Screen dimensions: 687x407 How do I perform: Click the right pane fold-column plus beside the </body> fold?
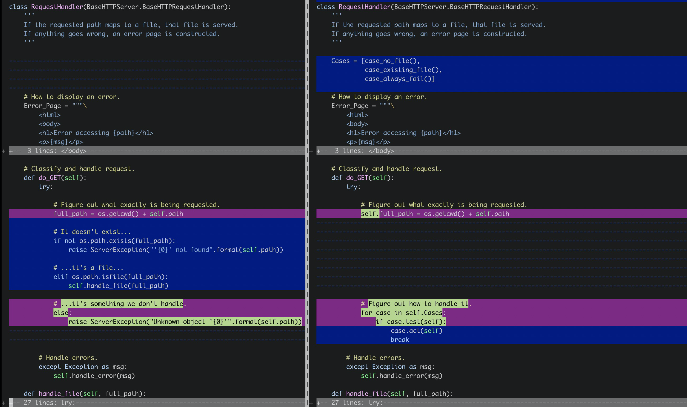pyautogui.click(x=311, y=151)
